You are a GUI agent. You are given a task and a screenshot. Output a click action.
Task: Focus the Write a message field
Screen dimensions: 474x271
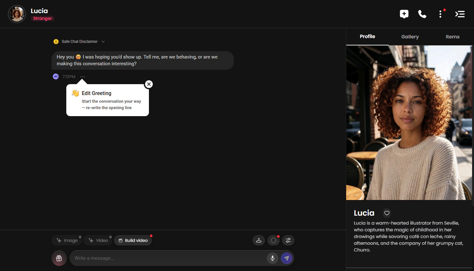pos(168,258)
